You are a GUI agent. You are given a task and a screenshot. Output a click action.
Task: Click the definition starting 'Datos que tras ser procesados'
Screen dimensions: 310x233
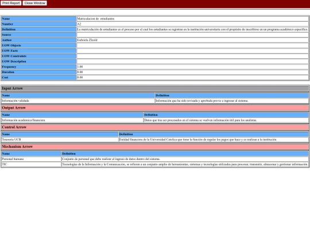pyautogui.click(x=200, y=120)
